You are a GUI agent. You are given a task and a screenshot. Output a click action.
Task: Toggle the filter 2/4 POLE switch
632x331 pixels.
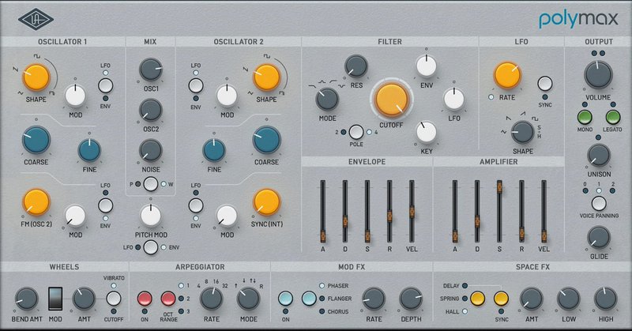(x=356, y=132)
